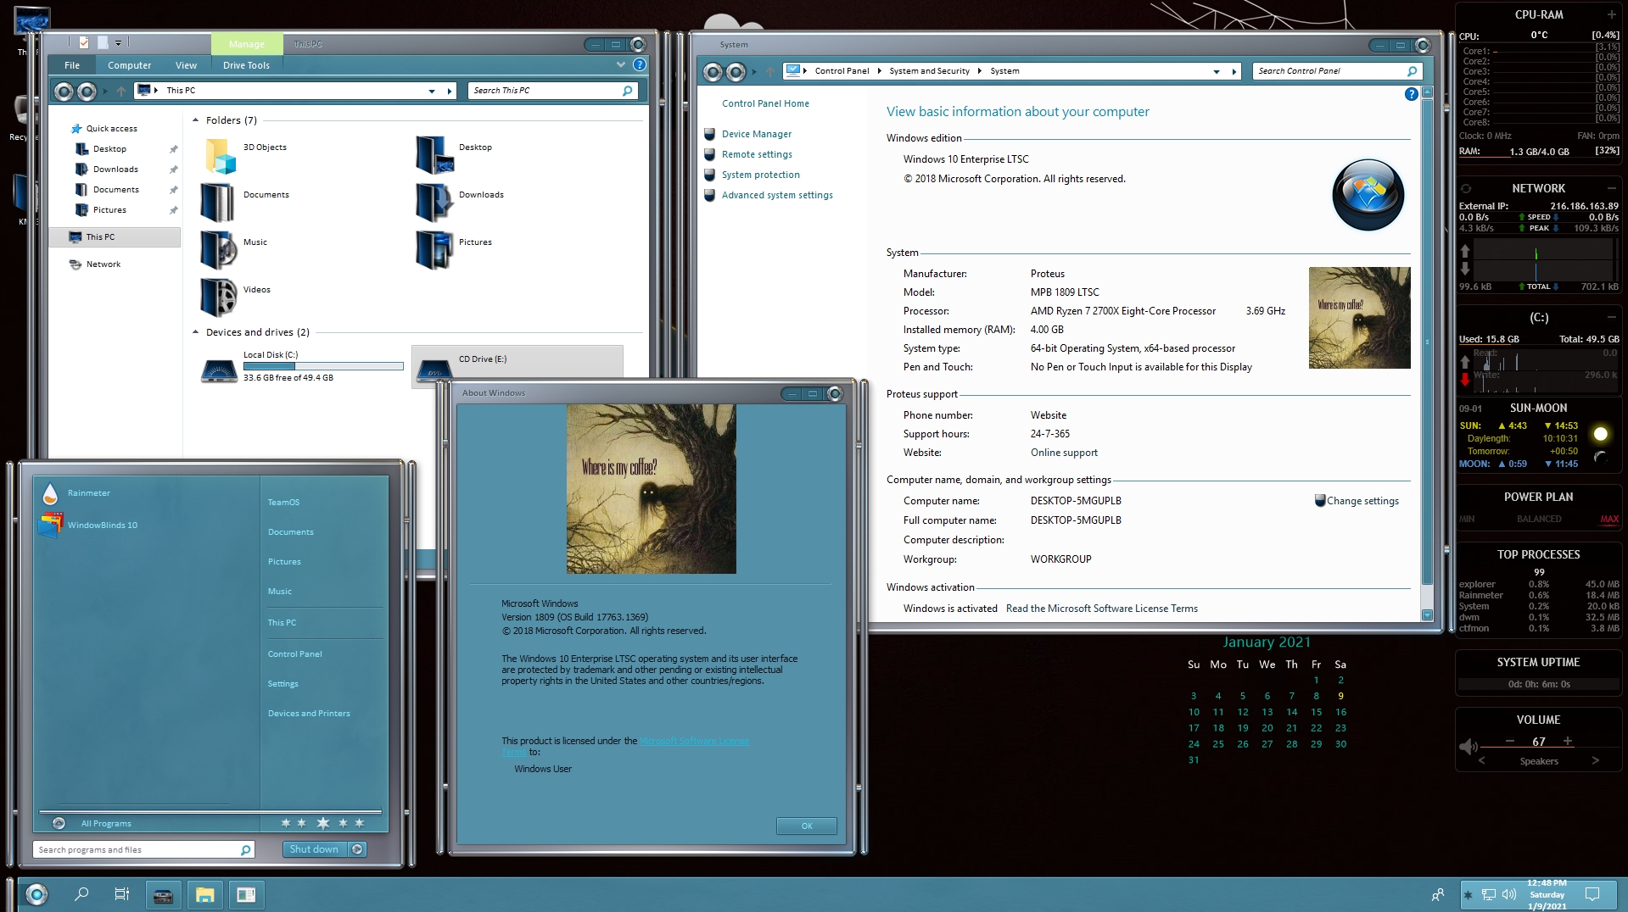Click the Help icon in System control panel
This screenshot has width=1628, height=912.
point(1411,94)
